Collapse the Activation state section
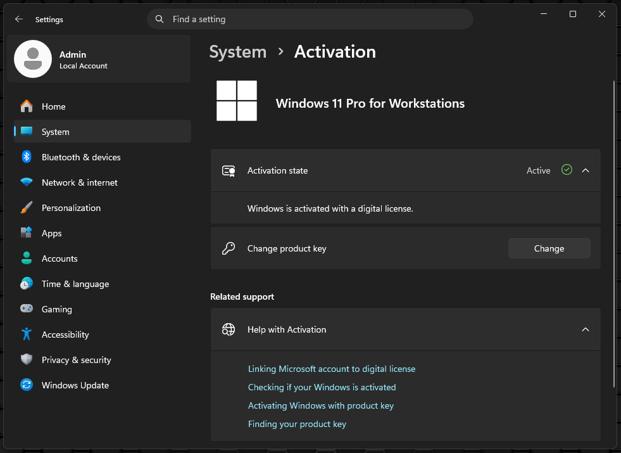Image resolution: width=621 pixels, height=453 pixels. 586,170
